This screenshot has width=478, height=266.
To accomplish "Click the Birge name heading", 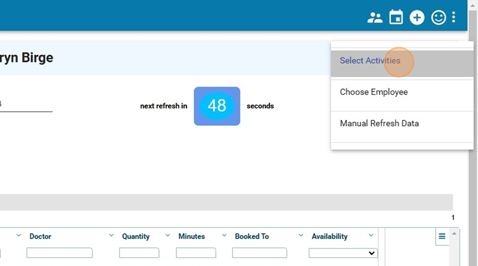I will pyautogui.click(x=37, y=58).
